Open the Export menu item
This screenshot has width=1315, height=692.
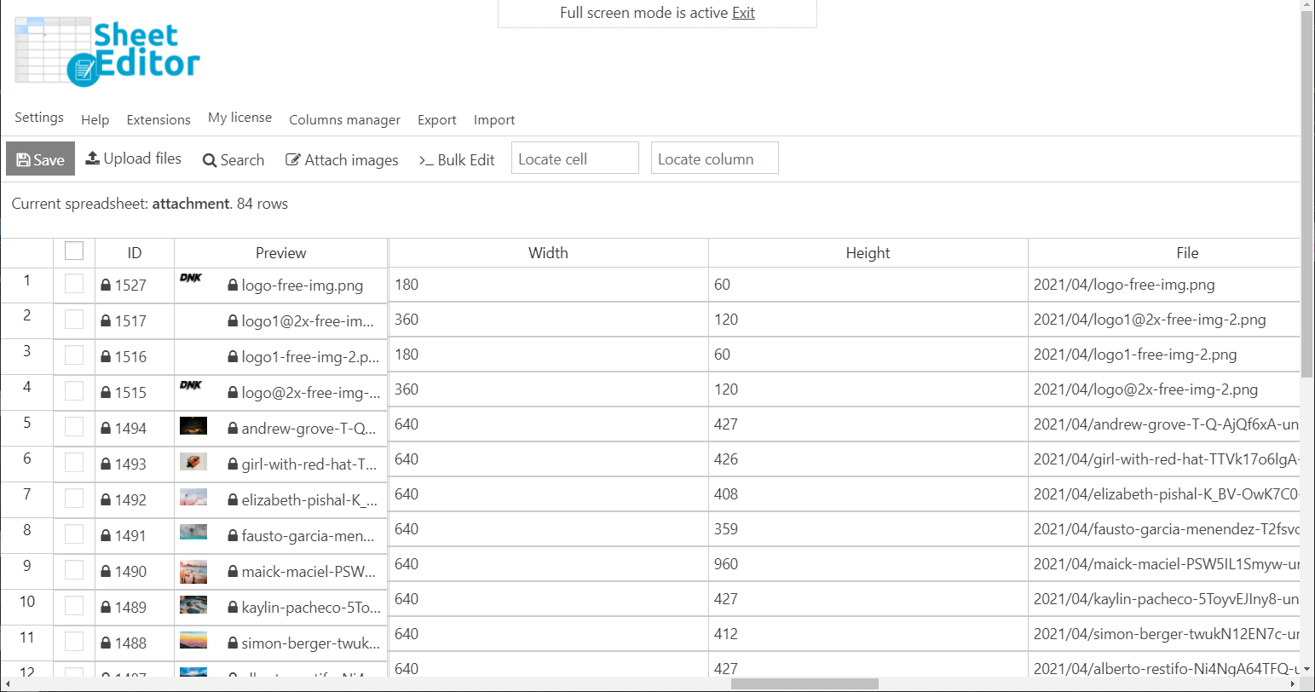click(437, 120)
